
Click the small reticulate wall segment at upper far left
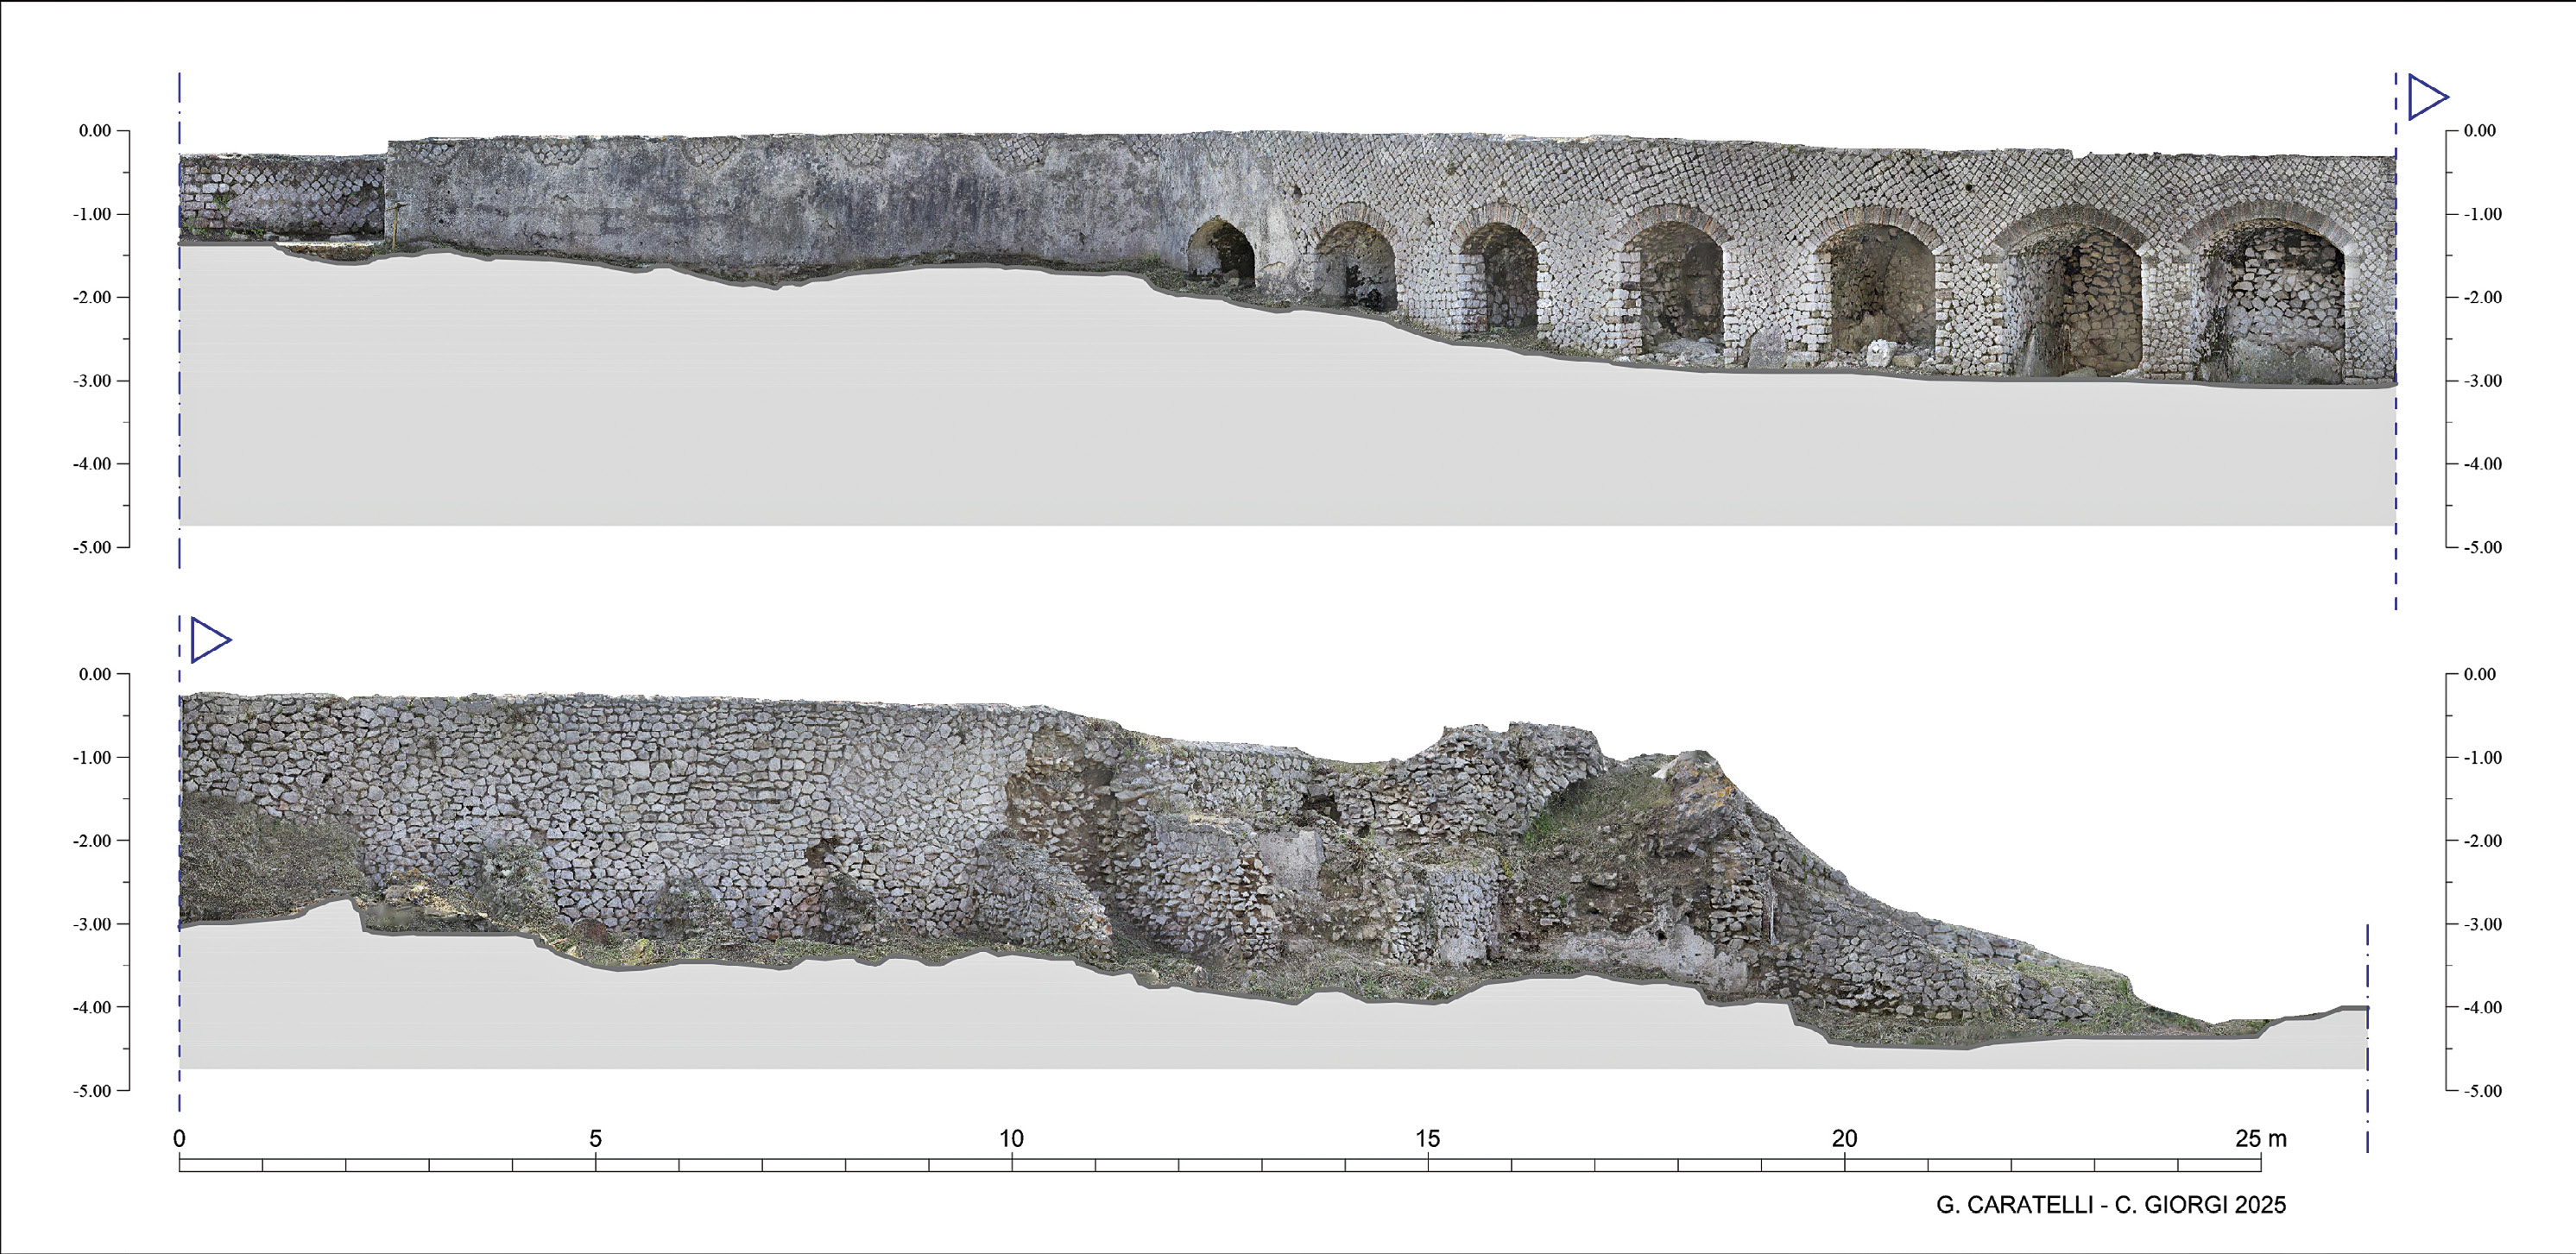point(282,197)
